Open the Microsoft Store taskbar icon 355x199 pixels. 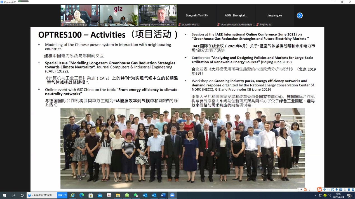click(91, 195)
